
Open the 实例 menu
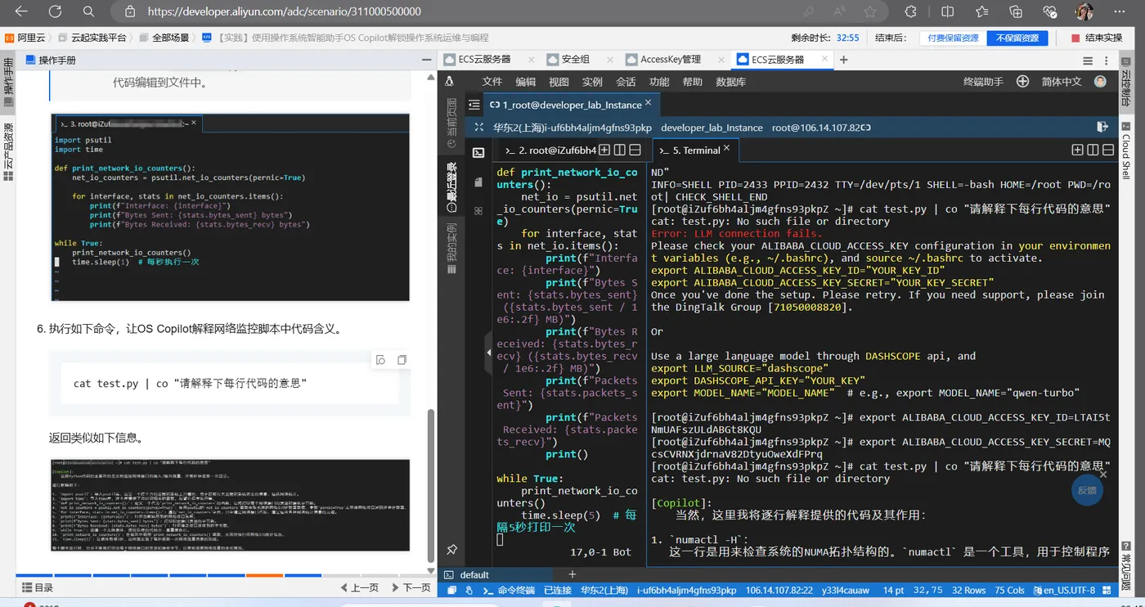tap(592, 81)
